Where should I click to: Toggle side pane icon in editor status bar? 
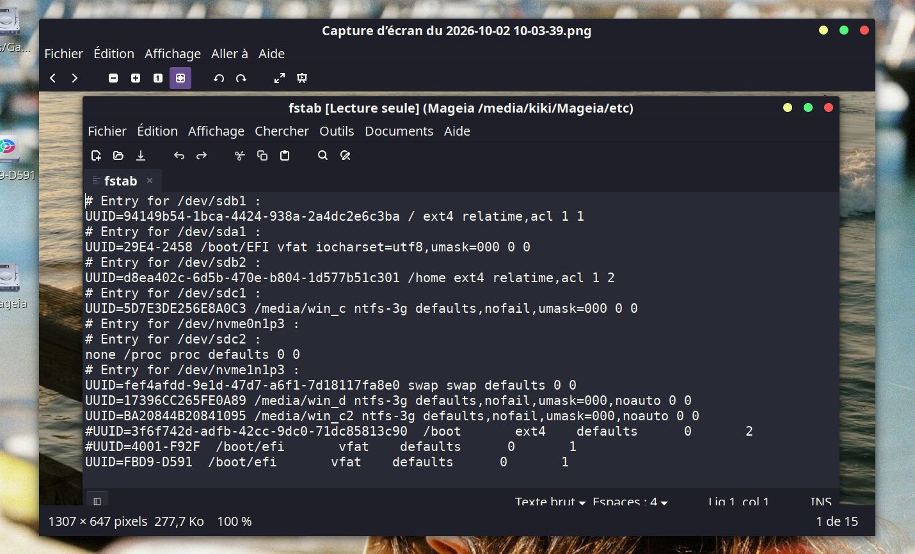point(97,501)
